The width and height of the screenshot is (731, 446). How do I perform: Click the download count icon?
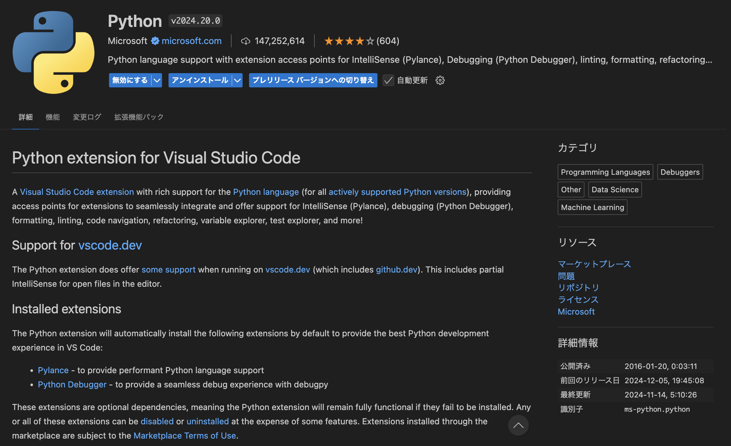246,41
